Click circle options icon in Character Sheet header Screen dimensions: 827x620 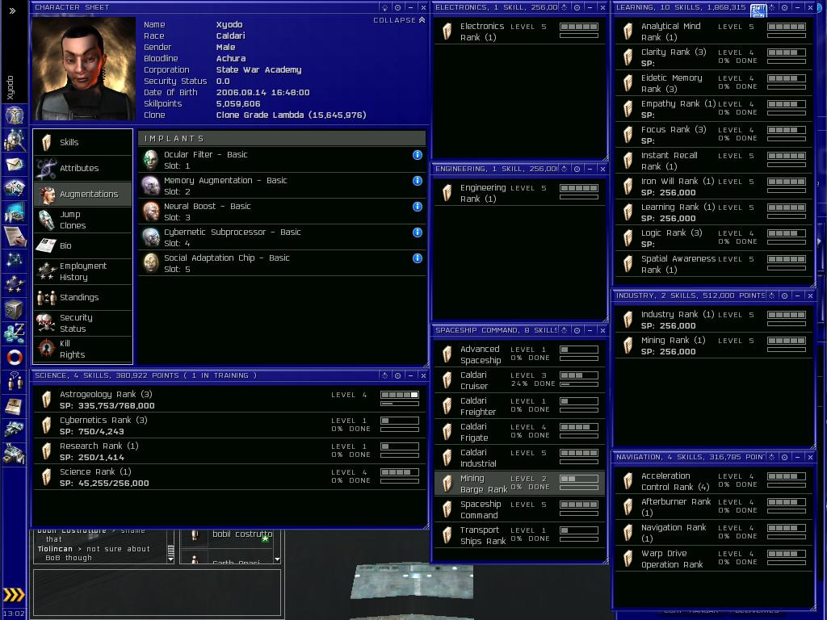[x=397, y=7]
